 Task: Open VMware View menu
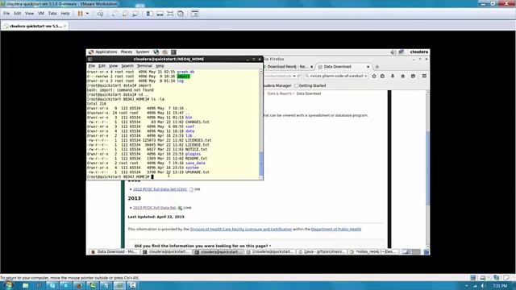click(30, 14)
